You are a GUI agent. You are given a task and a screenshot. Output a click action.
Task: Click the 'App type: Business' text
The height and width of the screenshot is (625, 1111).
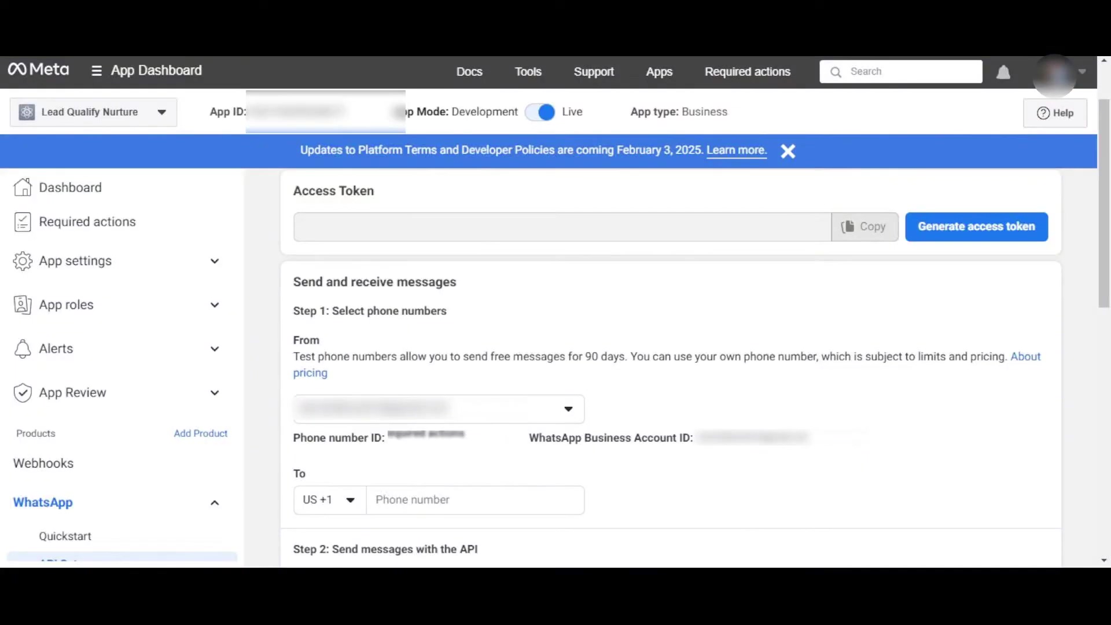pyautogui.click(x=679, y=112)
